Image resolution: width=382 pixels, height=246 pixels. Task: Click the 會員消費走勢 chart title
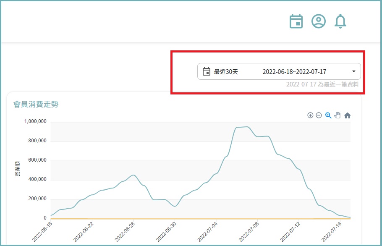point(36,105)
